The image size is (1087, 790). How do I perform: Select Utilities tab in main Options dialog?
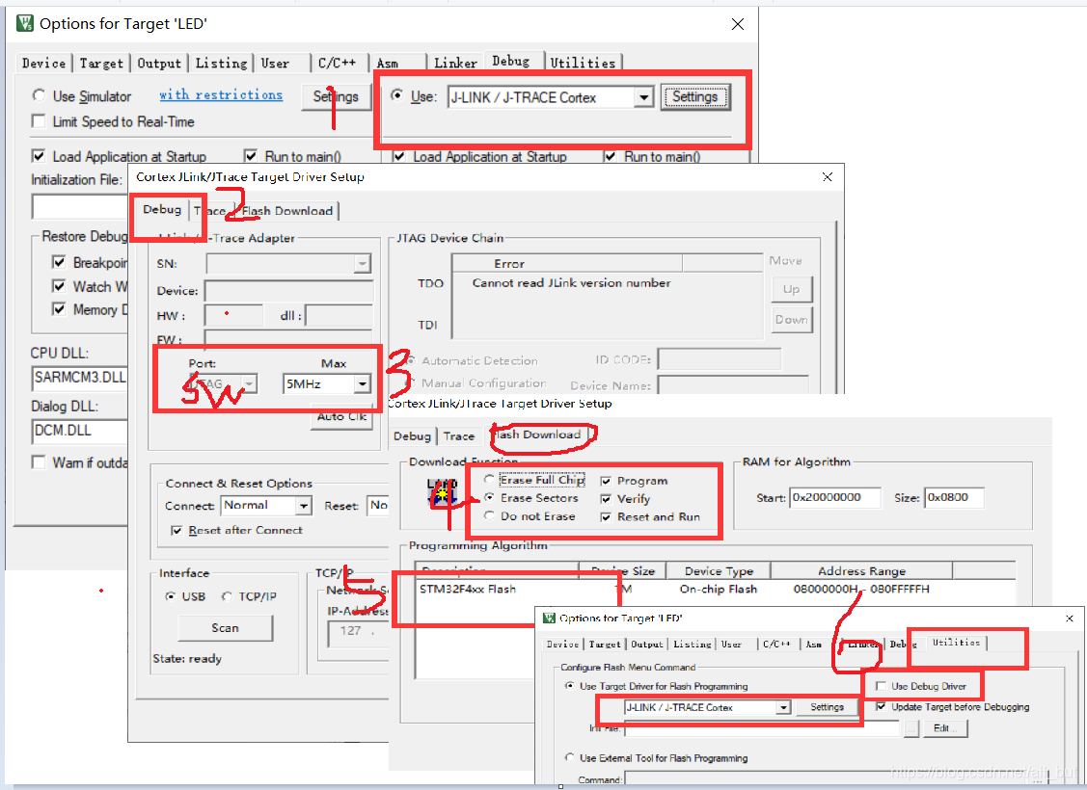tap(583, 63)
